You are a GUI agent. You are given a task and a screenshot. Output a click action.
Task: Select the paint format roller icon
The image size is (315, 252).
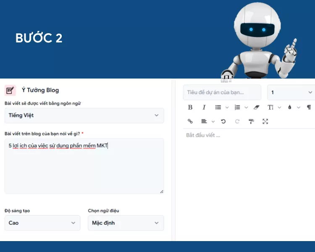tap(251, 121)
